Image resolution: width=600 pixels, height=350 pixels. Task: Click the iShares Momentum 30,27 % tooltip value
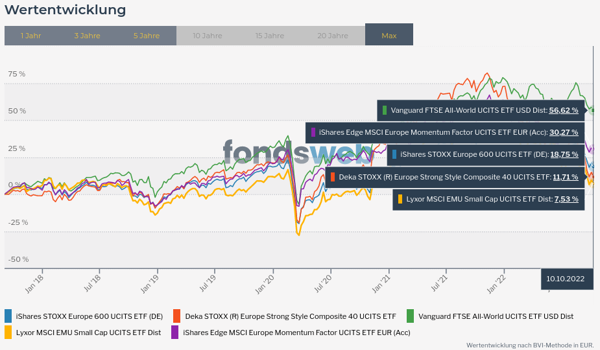[x=563, y=132]
